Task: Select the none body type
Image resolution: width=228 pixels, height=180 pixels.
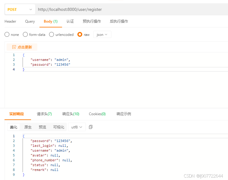Action: tap(12, 35)
